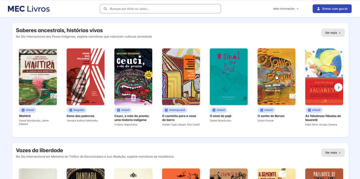Open the Wahtirã book cover
This screenshot has height=179, width=360.
38,77
